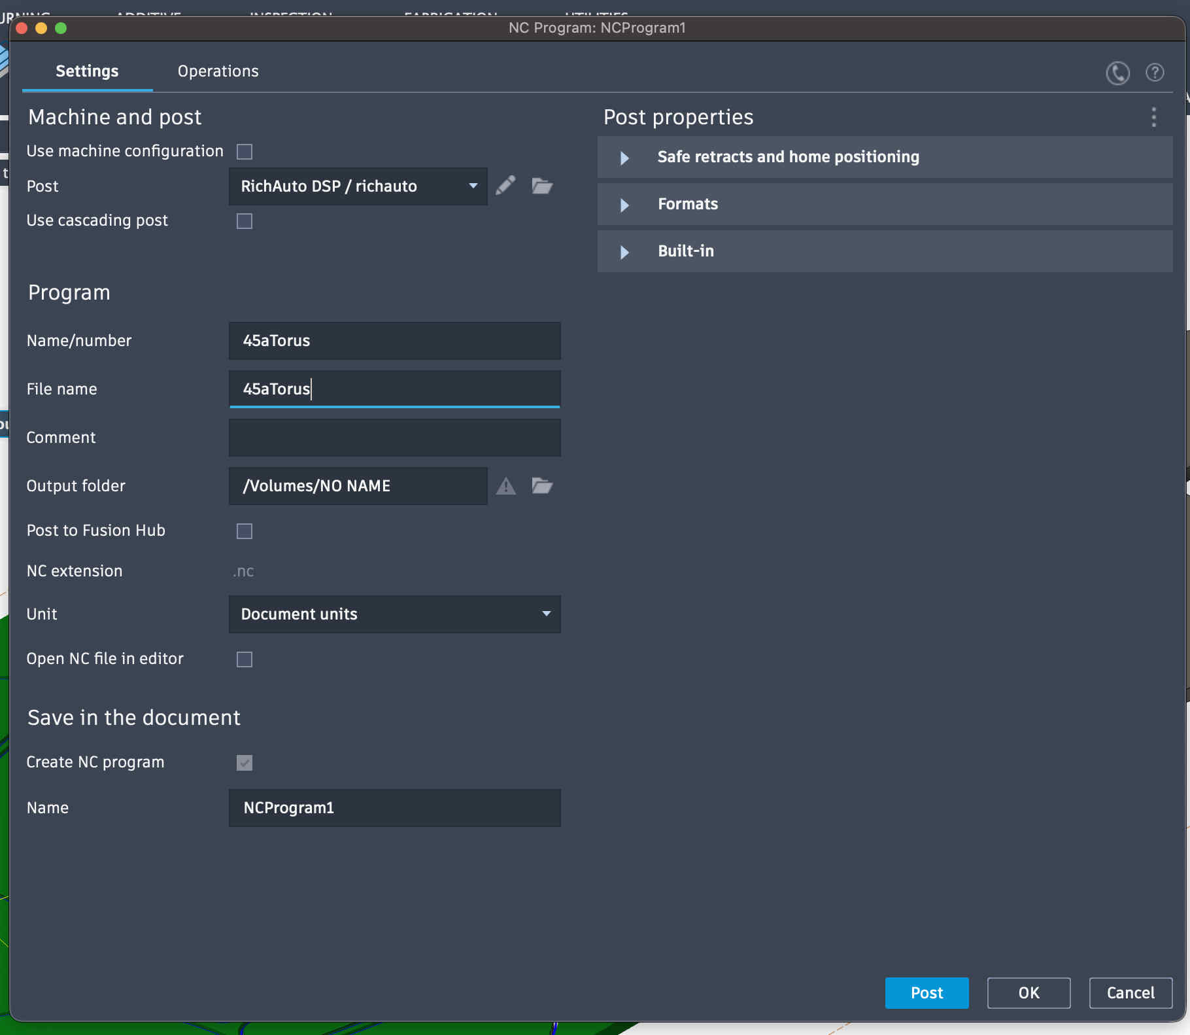Focus the File name field

394,389
